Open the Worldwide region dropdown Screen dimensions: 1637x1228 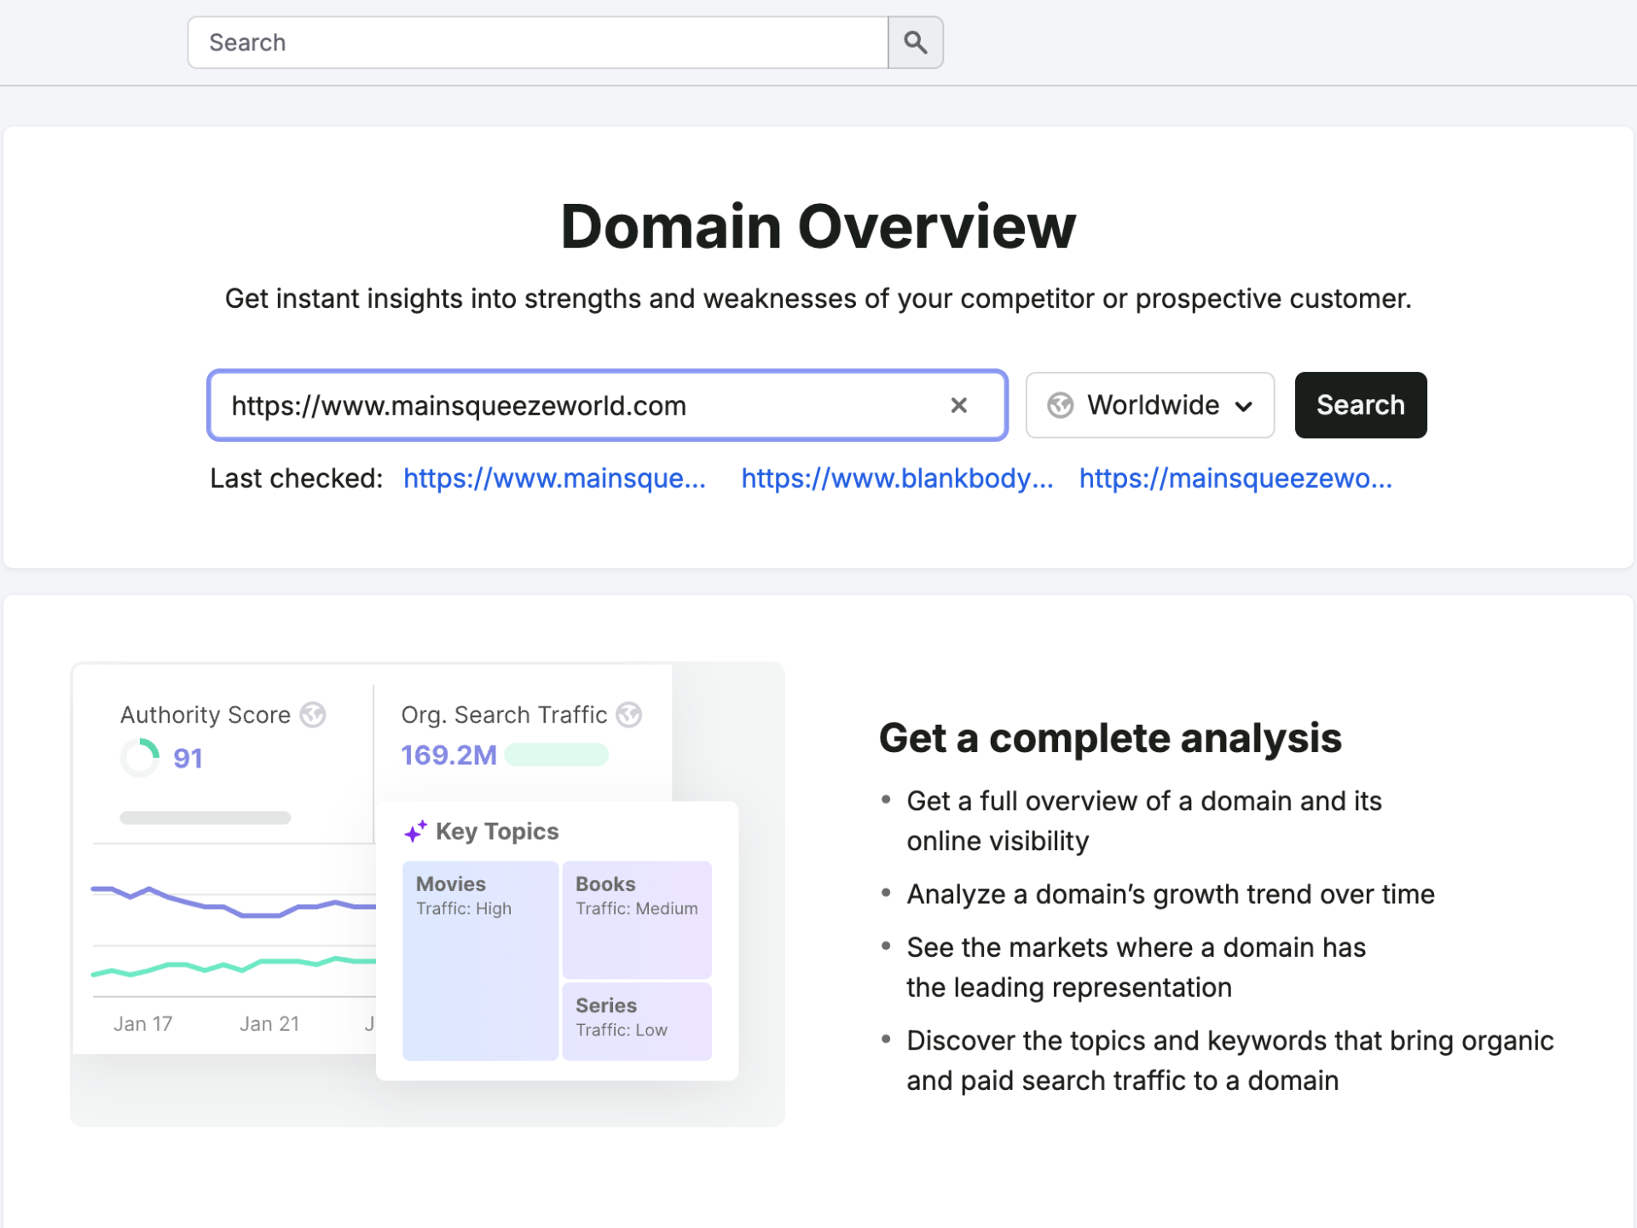(x=1149, y=405)
